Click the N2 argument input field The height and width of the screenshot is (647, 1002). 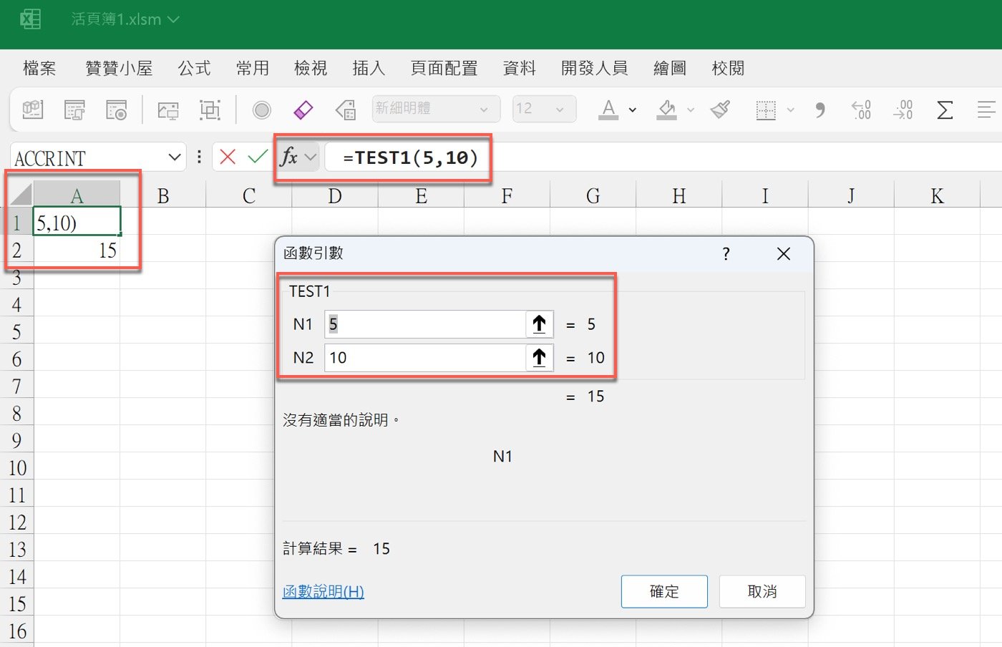tap(425, 357)
